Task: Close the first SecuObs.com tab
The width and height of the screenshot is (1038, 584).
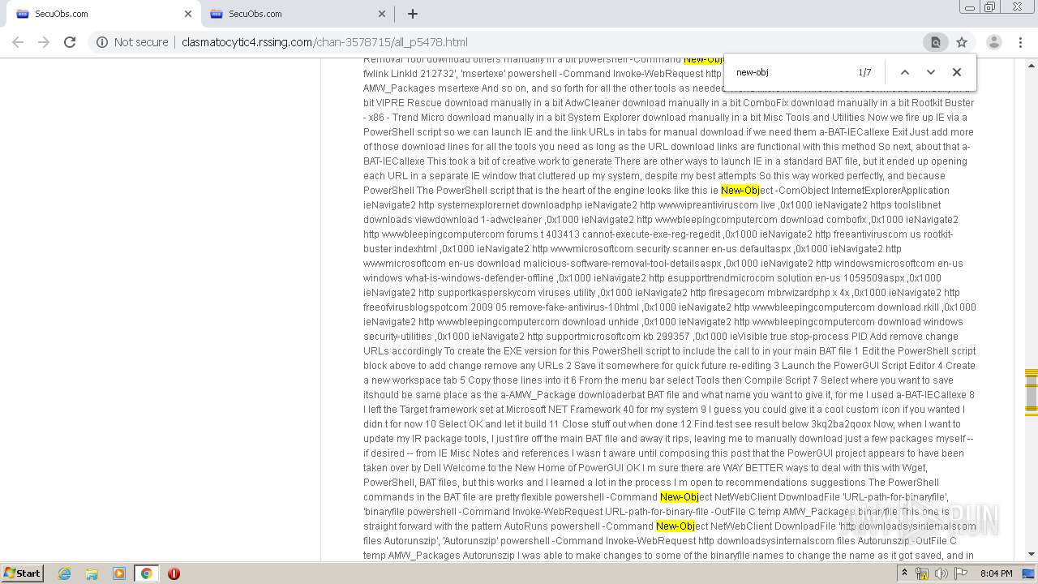Action: tap(188, 14)
